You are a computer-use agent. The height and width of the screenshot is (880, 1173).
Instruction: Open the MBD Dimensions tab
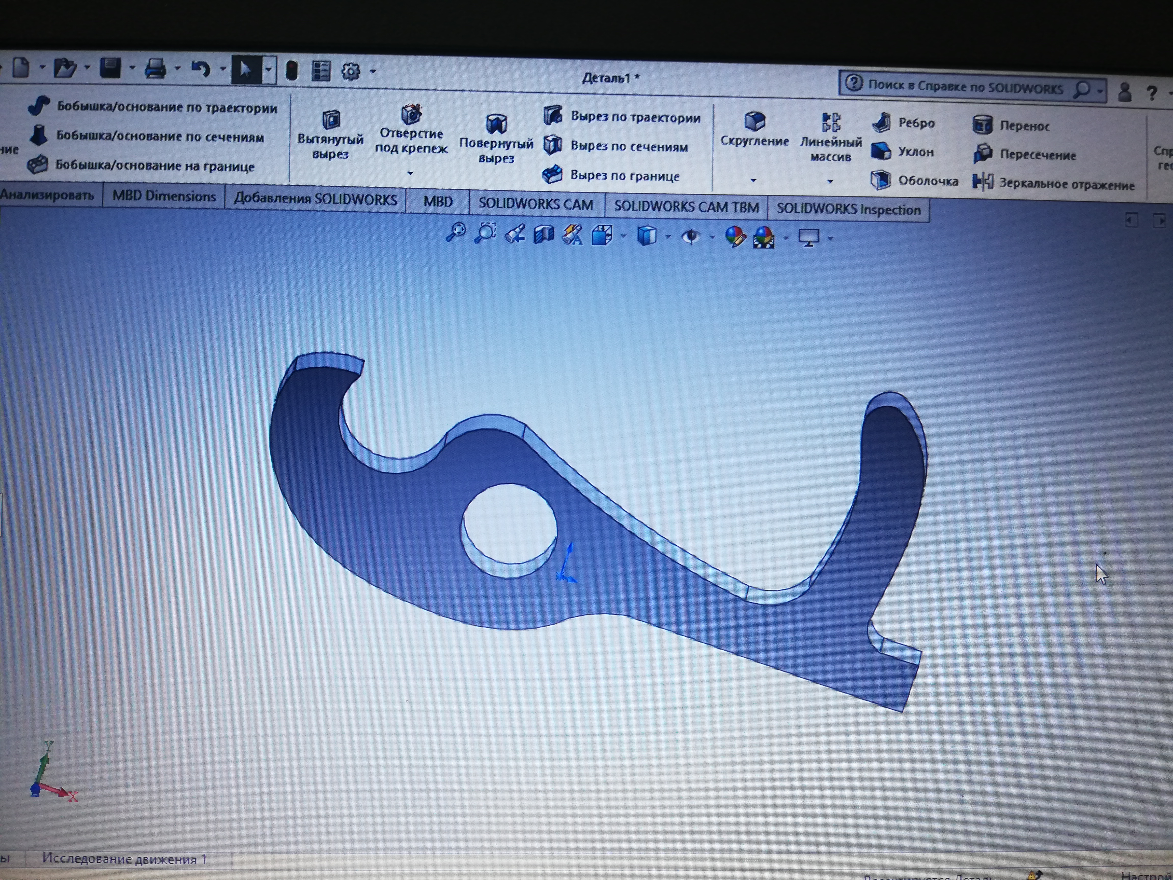click(x=164, y=196)
